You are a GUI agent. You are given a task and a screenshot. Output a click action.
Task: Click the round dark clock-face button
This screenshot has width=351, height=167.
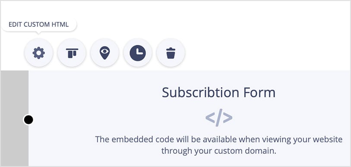[137, 53]
